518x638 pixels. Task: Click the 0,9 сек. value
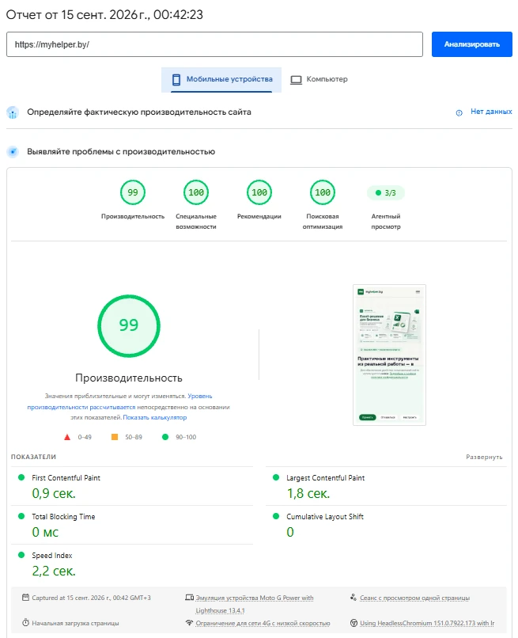click(54, 494)
